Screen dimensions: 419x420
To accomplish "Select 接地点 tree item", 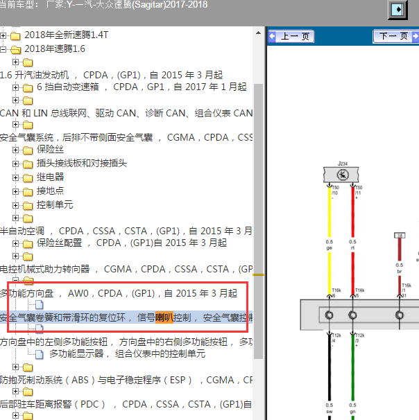I will pos(50,191).
